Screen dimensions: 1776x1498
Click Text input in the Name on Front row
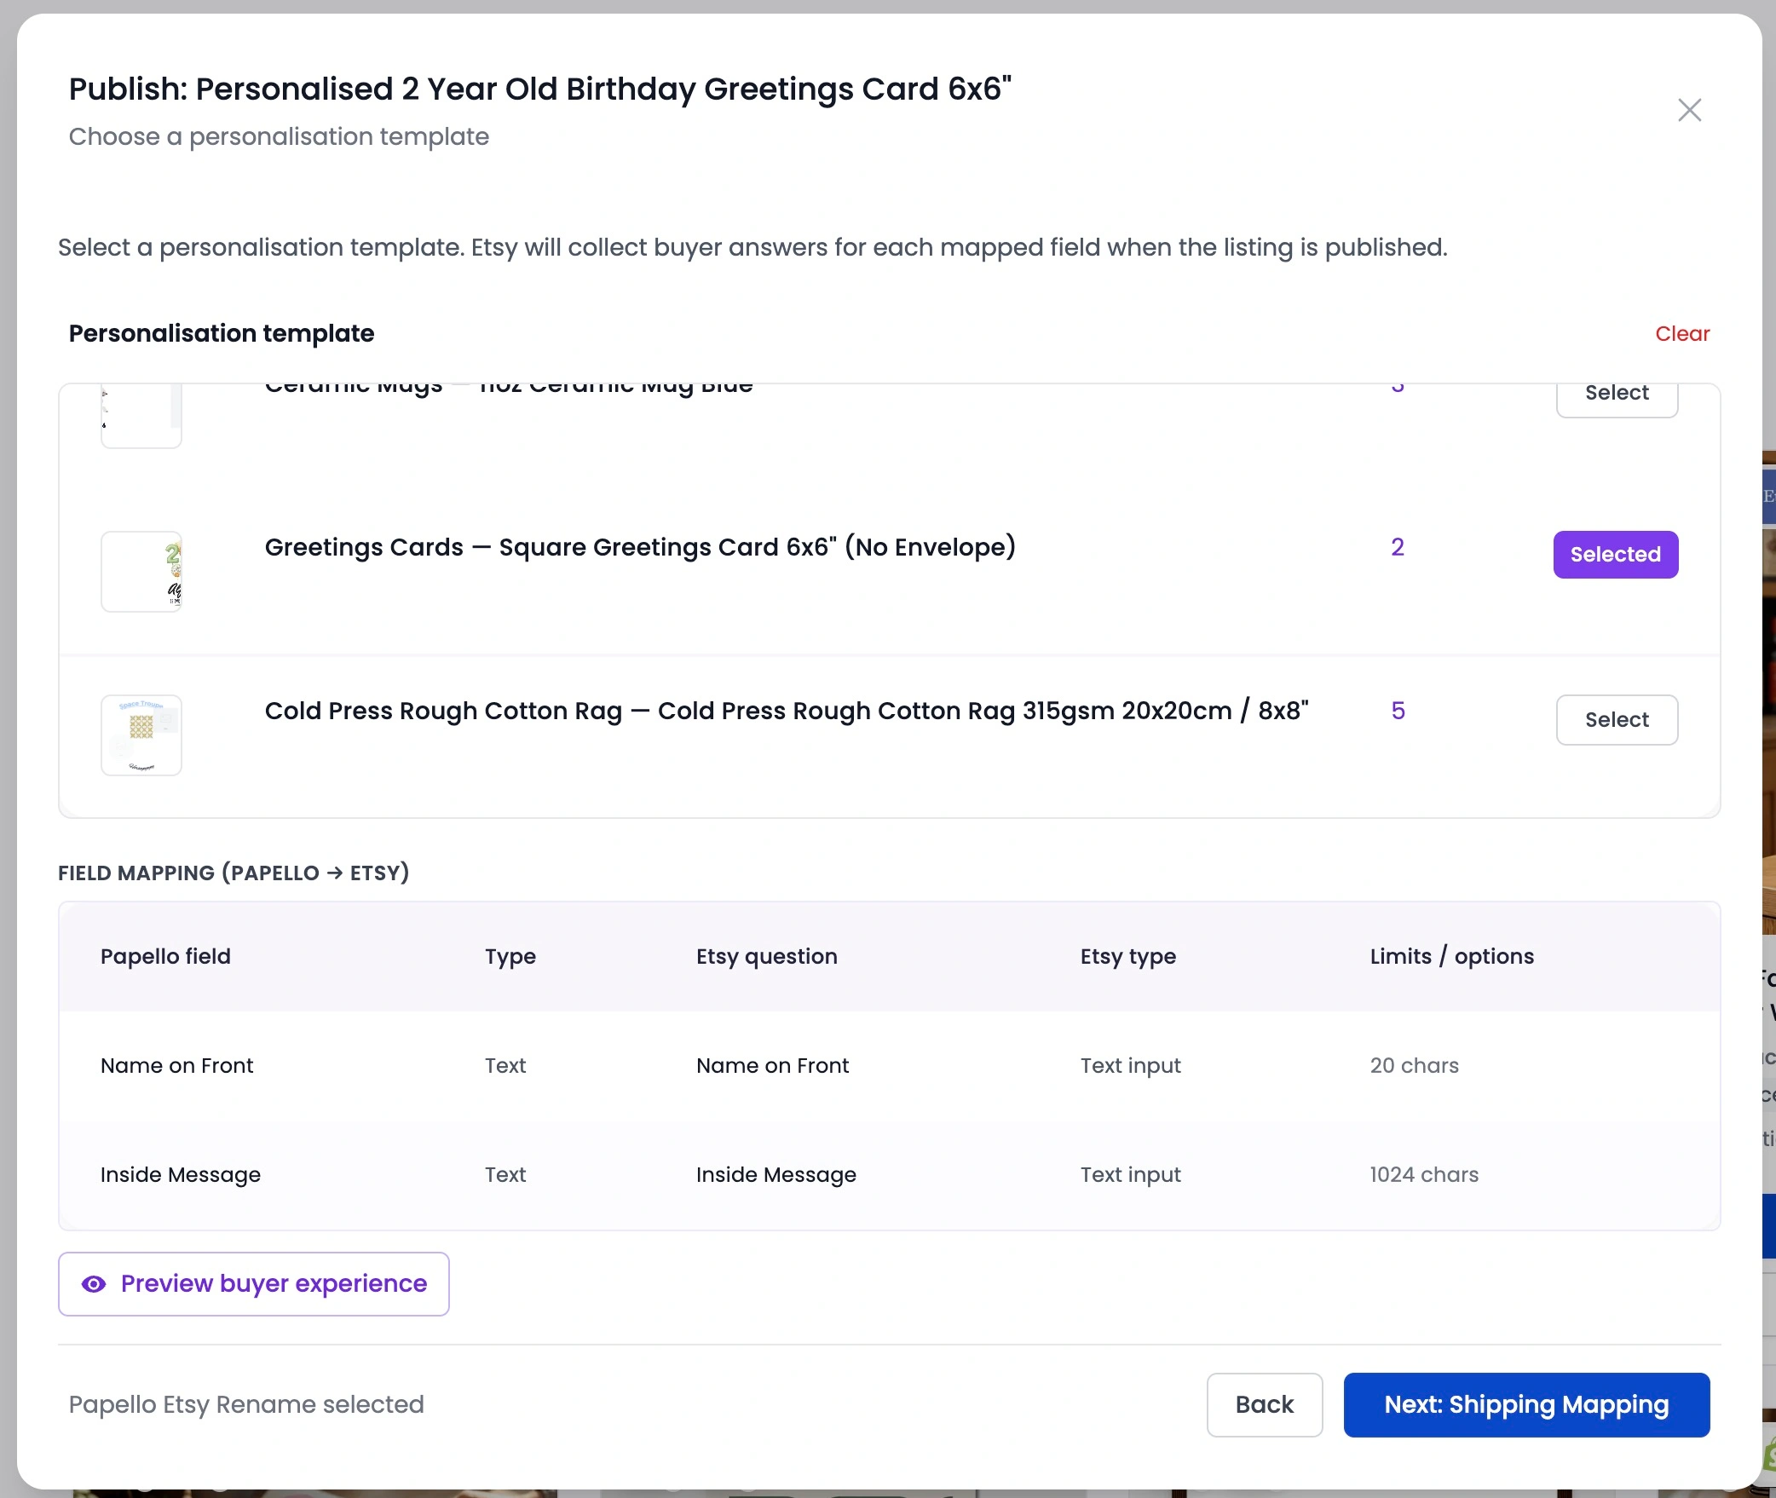coord(1131,1065)
